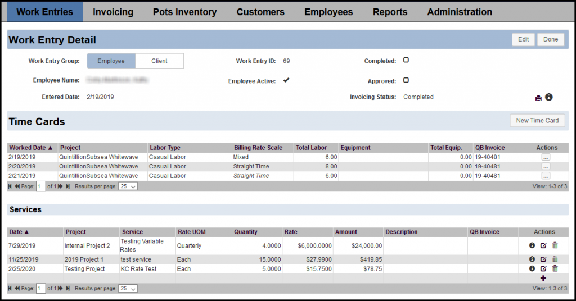Open Services results per page dropdown
This screenshot has width=576, height=301.
click(128, 289)
